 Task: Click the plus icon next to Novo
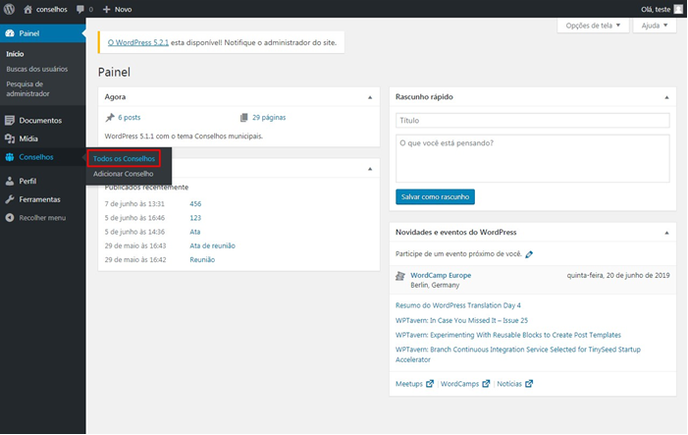(106, 9)
